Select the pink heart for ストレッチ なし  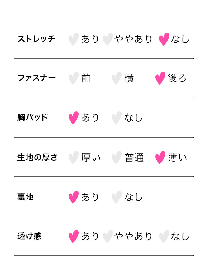tap(164, 39)
